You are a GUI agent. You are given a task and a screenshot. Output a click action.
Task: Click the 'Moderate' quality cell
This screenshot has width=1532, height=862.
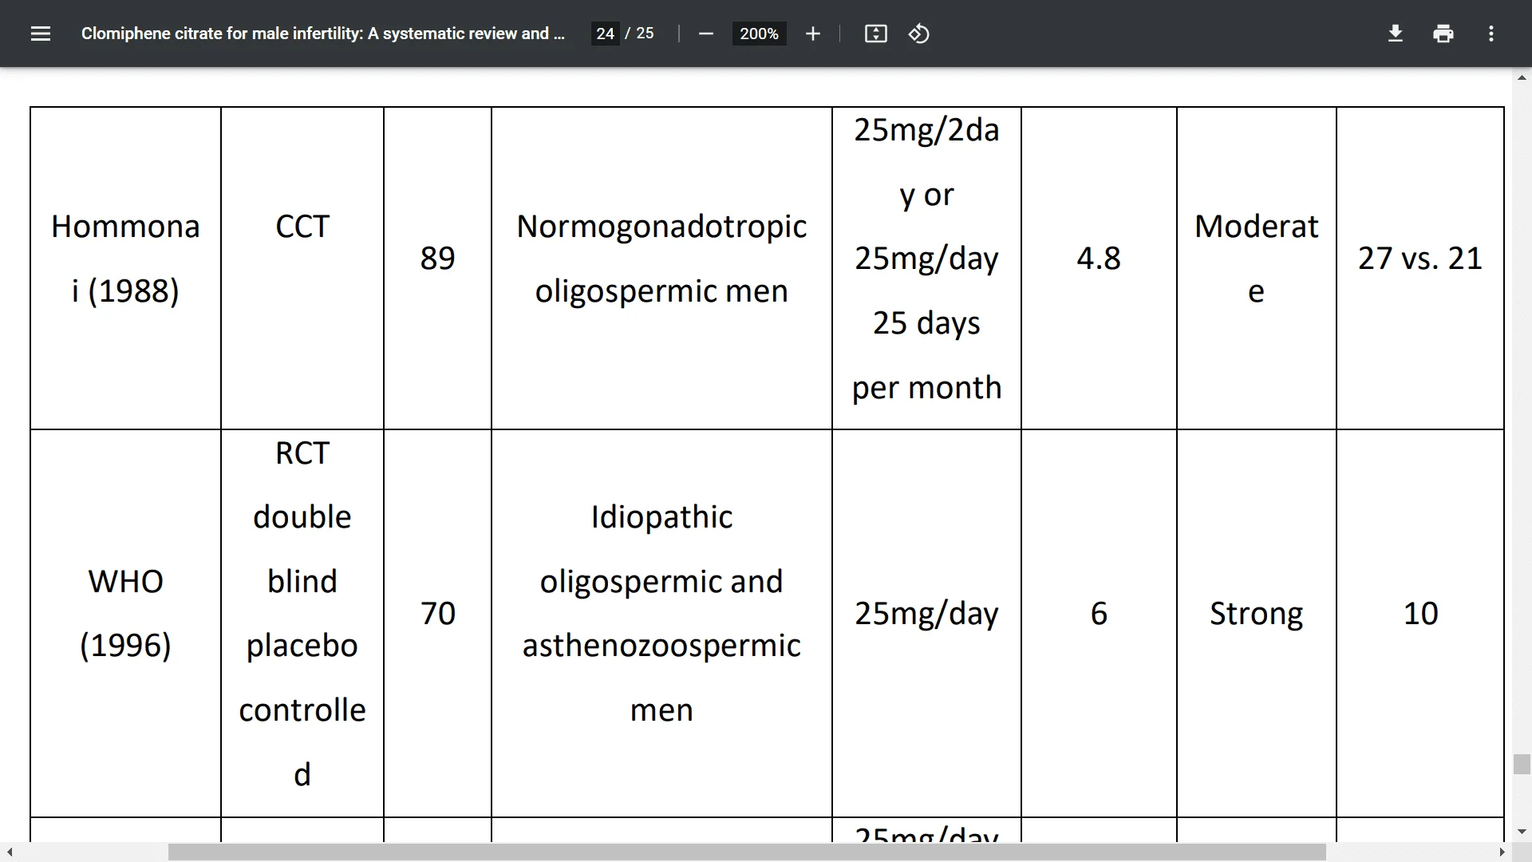[1257, 268]
